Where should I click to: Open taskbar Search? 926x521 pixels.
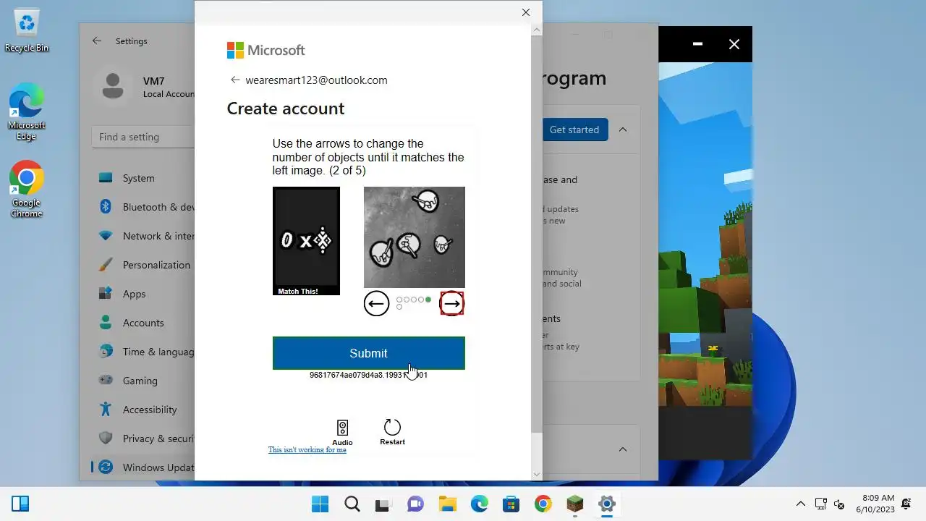(x=352, y=504)
